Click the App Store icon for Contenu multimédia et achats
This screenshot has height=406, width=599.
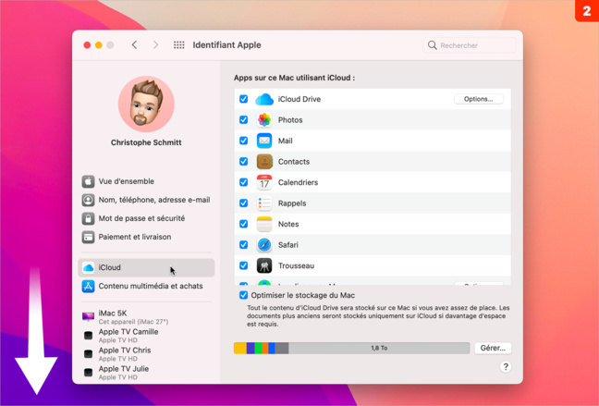pyautogui.click(x=88, y=286)
